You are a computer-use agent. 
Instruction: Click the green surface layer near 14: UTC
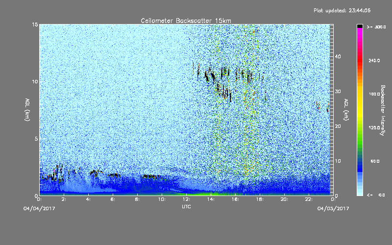tap(210, 194)
